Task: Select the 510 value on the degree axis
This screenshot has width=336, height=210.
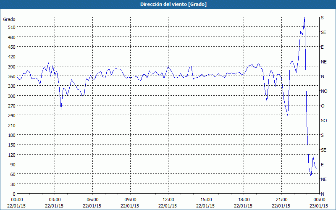Action: [12, 27]
